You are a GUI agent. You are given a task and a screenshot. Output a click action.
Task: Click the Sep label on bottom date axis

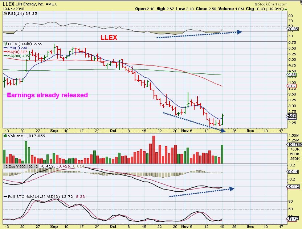(54, 226)
